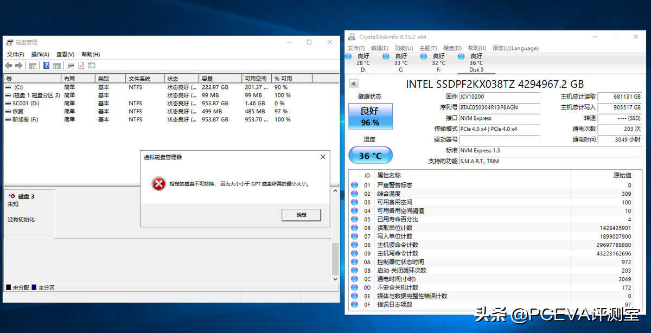Viewport: 651px width, 333px height.
Task: Click the blue orb for attribute 01
Action: tap(355, 185)
